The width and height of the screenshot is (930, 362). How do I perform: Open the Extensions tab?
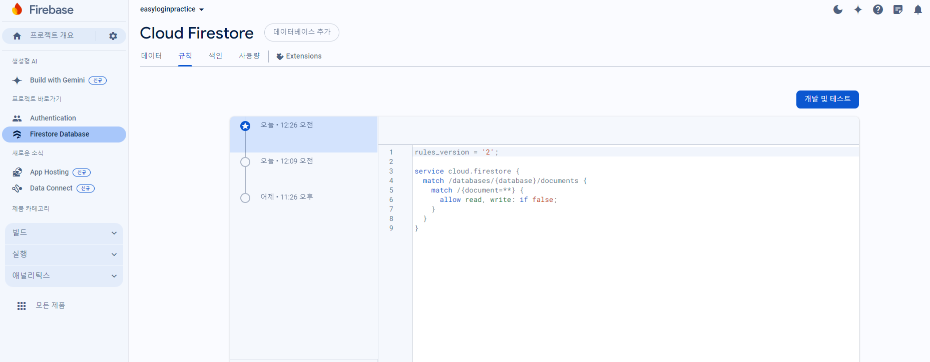click(x=299, y=56)
